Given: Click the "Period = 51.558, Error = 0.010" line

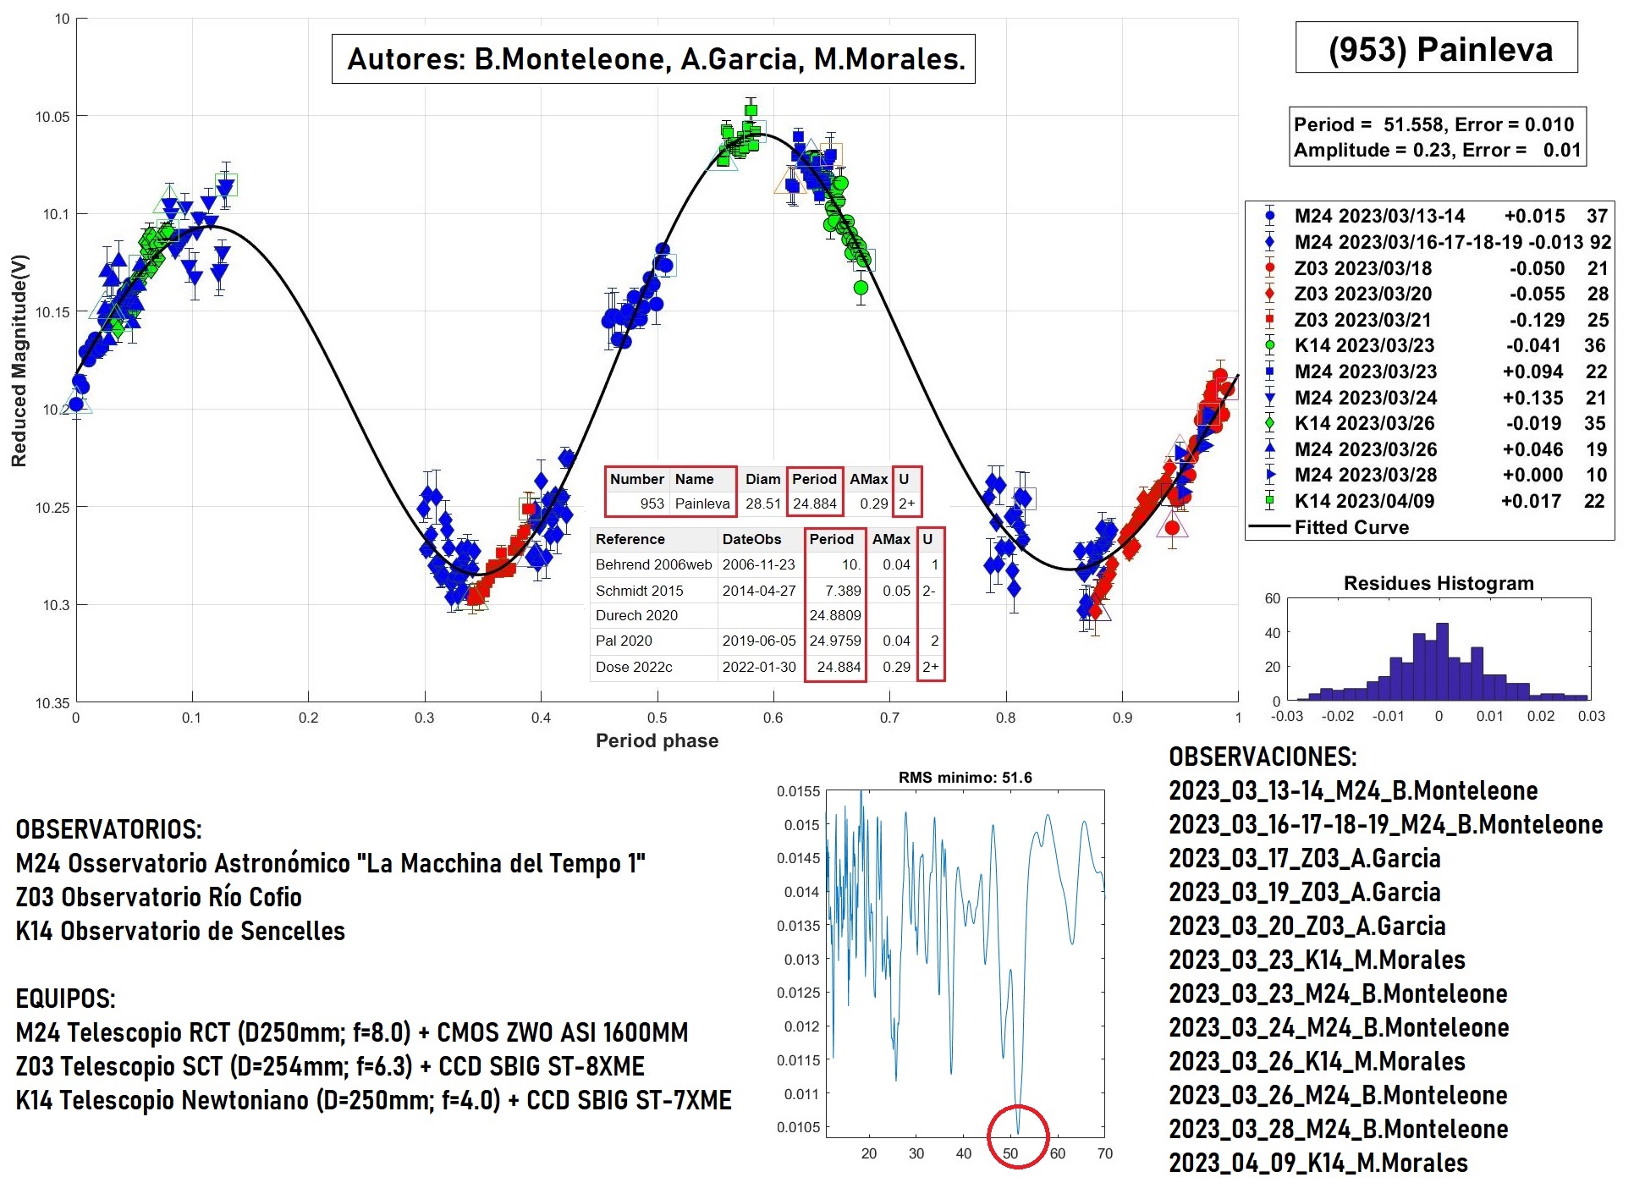Looking at the screenshot, I should point(1433,124).
